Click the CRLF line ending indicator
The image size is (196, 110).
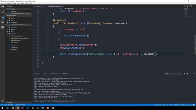[175, 105]
